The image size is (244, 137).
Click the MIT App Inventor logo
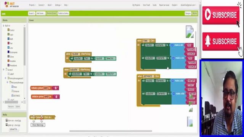tap(11, 5)
